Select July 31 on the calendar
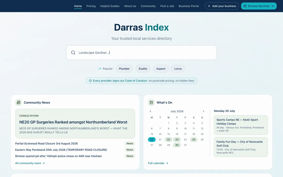This screenshot has width=283, height=177. click(185, 145)
